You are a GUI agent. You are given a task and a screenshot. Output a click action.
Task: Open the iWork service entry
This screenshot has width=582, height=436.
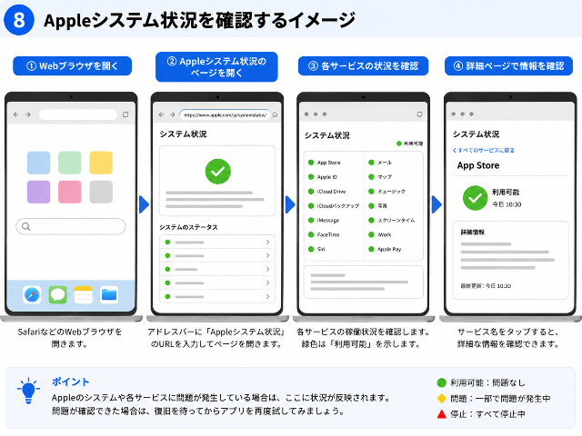(380, 234)
